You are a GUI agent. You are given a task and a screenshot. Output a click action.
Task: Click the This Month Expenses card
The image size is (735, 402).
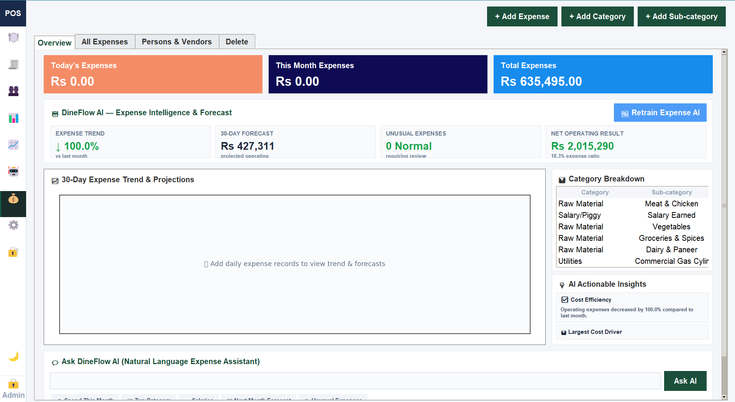coord(378,74)
